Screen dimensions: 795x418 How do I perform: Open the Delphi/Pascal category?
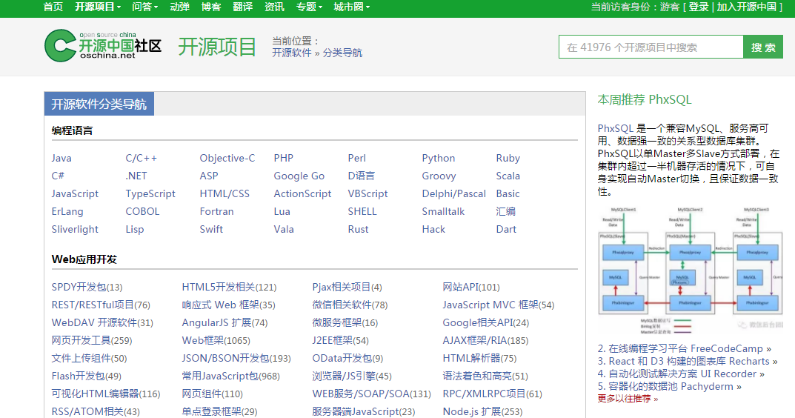click(453, 193)
